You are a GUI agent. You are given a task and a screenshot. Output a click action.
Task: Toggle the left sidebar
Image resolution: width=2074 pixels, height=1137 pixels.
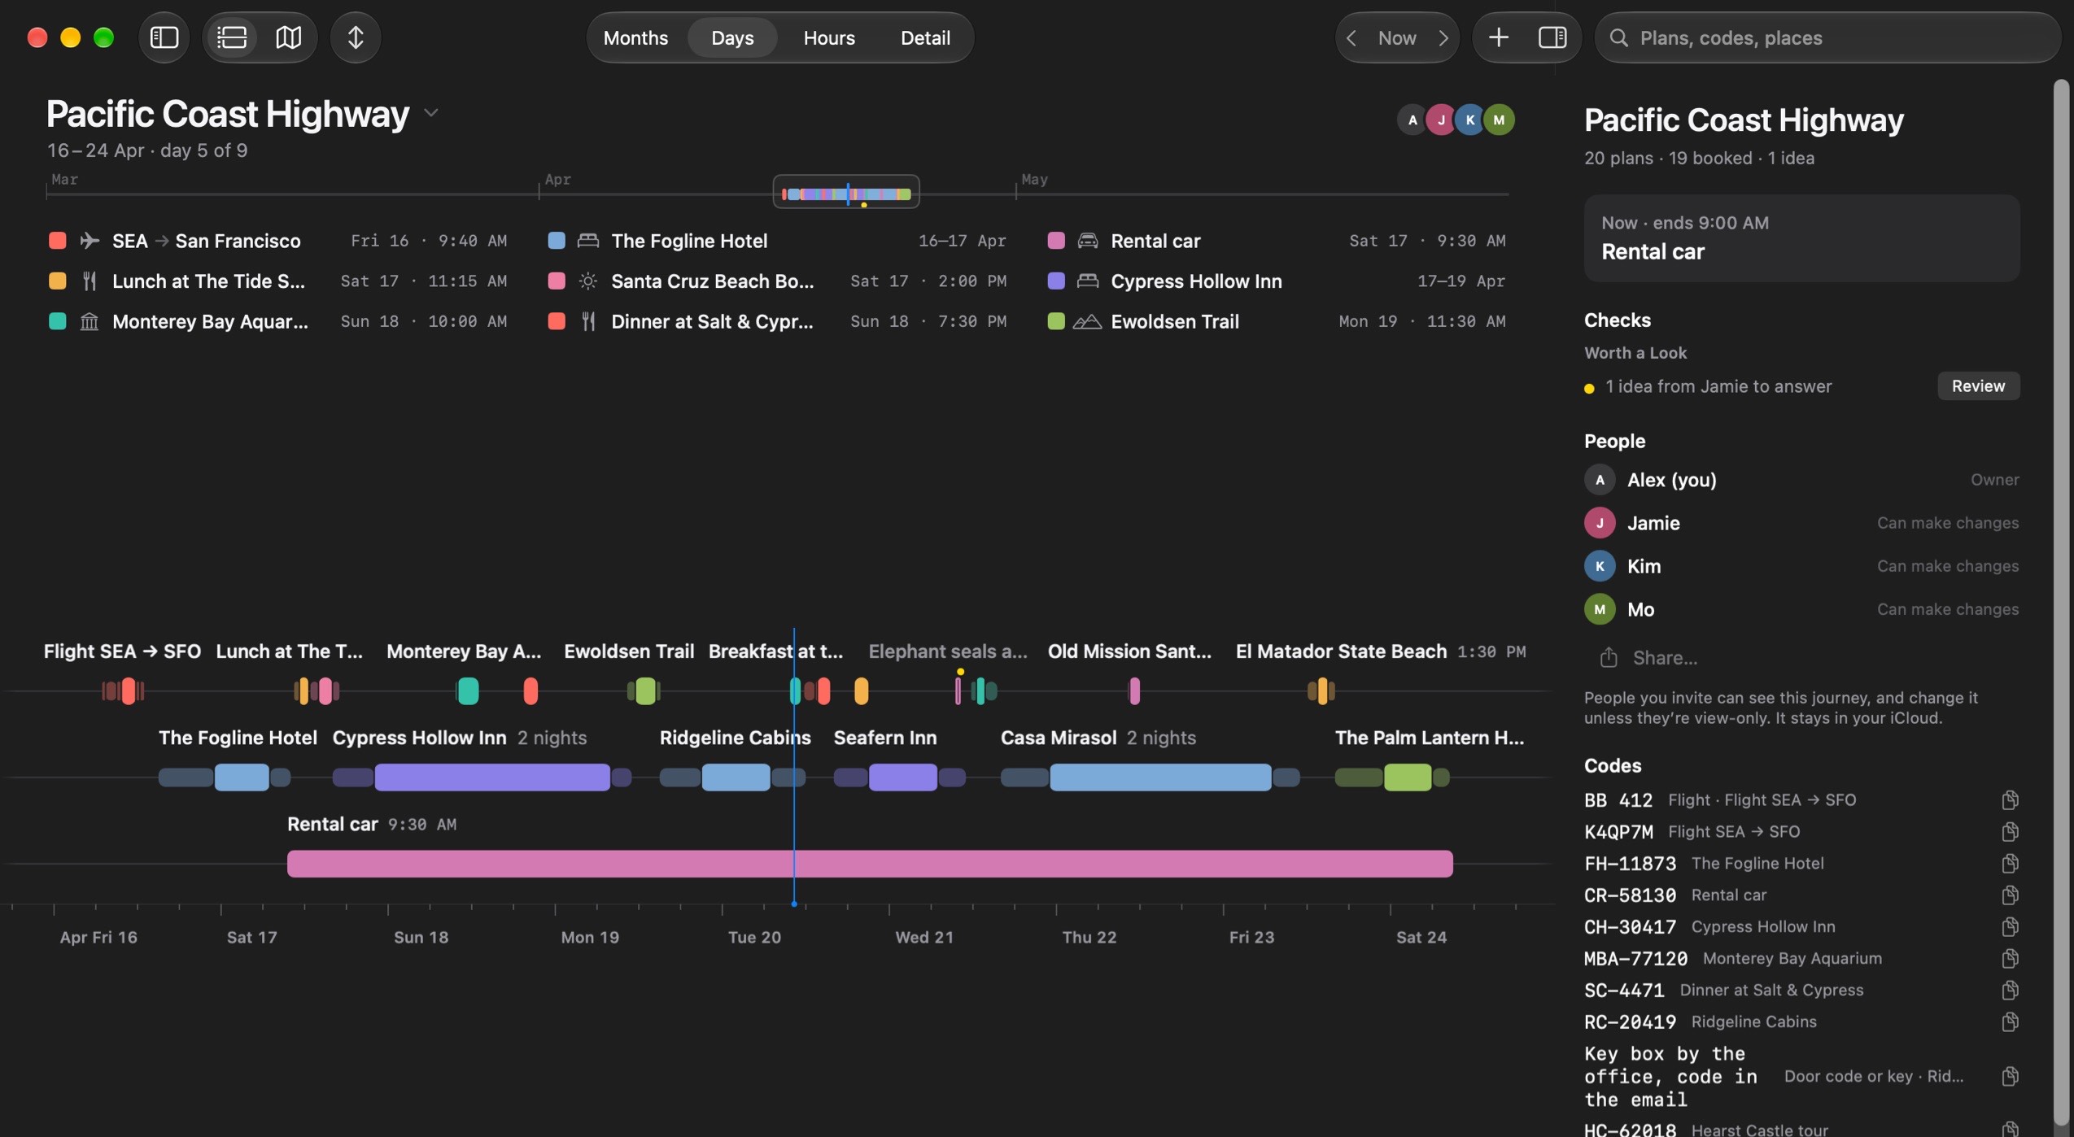[164, 37]
